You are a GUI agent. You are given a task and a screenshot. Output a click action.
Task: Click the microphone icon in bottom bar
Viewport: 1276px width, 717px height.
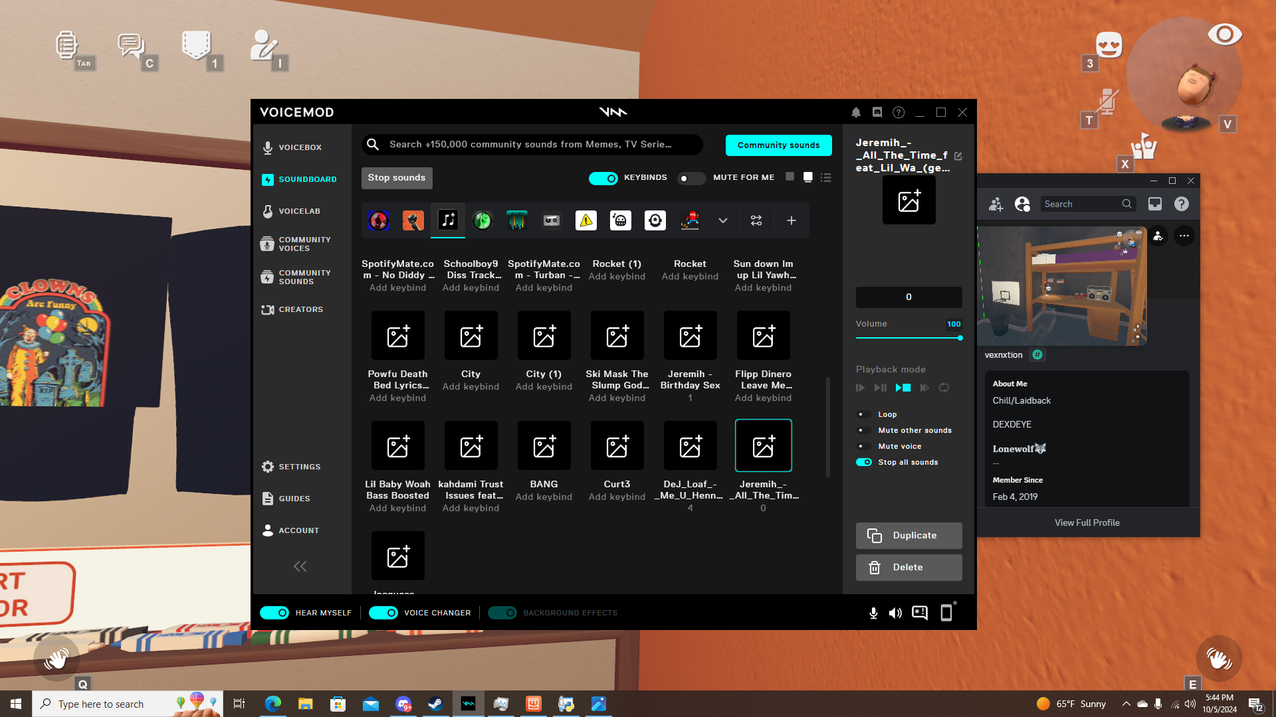tap(873, 613)
